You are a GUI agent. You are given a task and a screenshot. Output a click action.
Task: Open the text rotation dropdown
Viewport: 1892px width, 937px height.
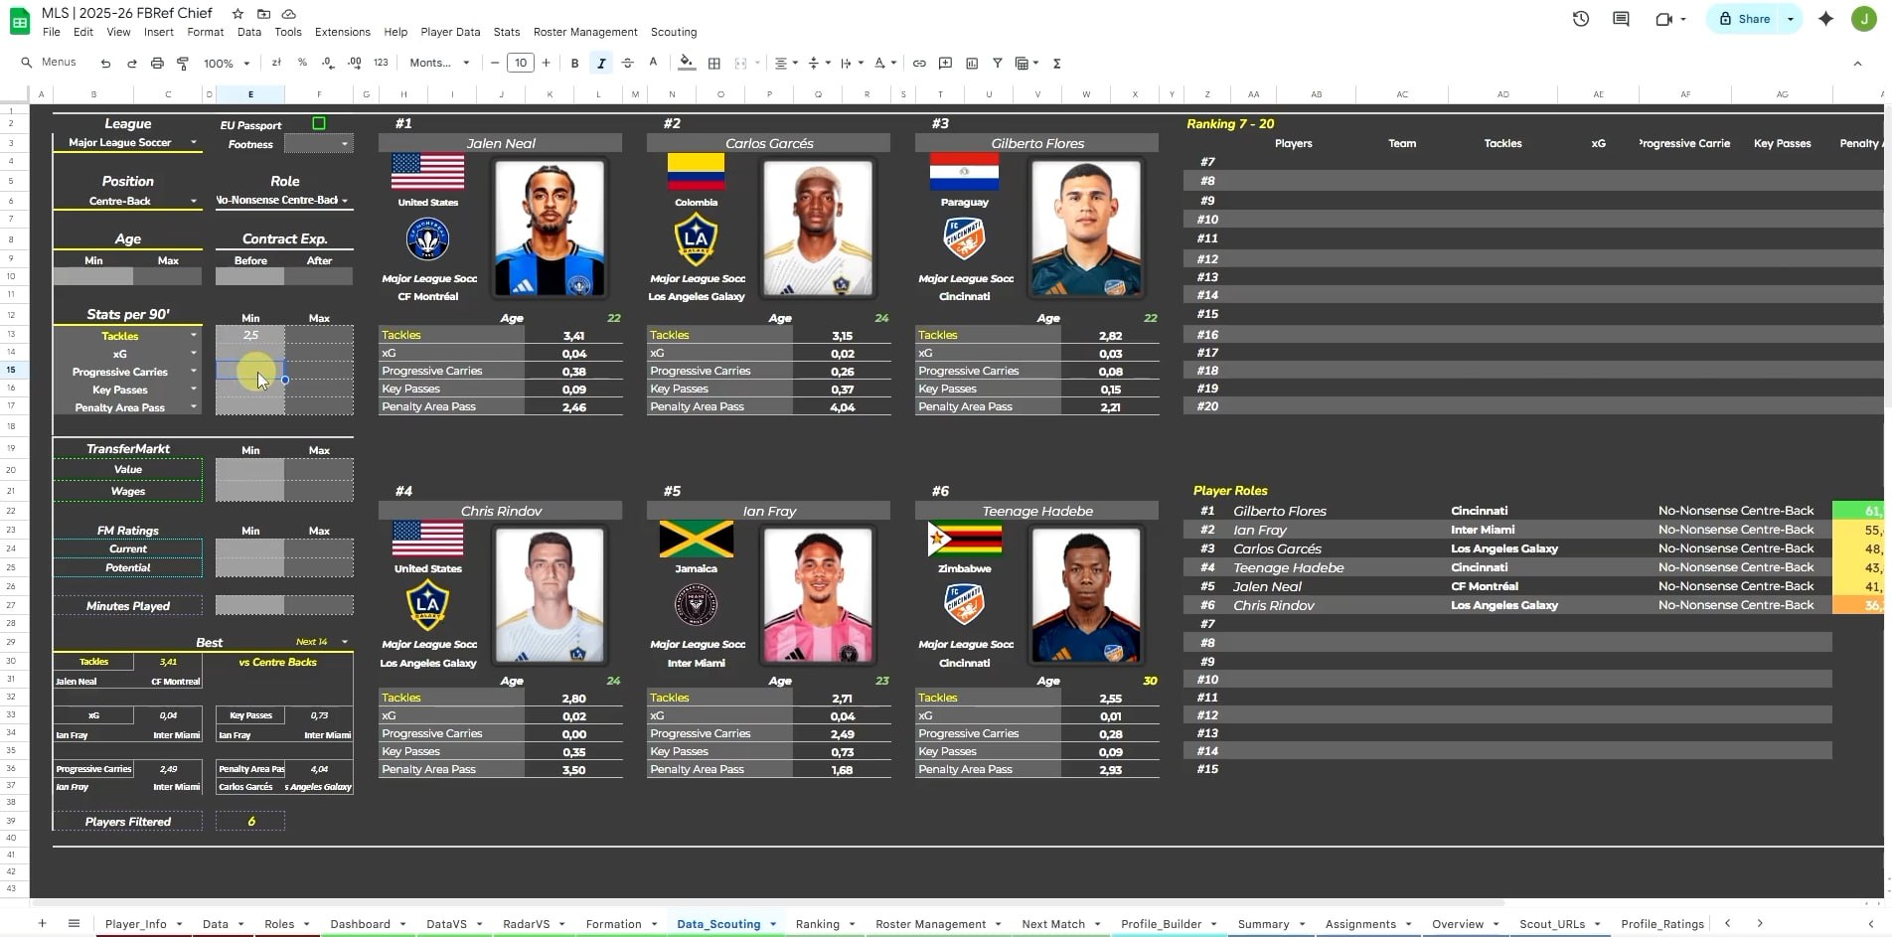tap(884, 63)
